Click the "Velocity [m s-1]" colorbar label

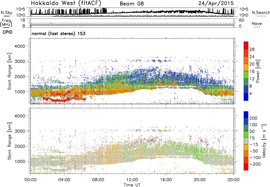[x=264, y=141]
